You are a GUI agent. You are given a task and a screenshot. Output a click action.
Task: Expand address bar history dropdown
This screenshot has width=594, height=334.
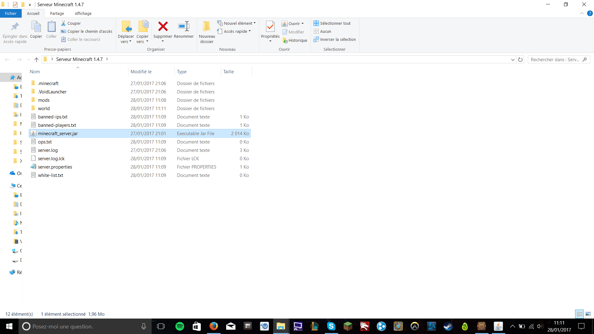coord(513,59)
